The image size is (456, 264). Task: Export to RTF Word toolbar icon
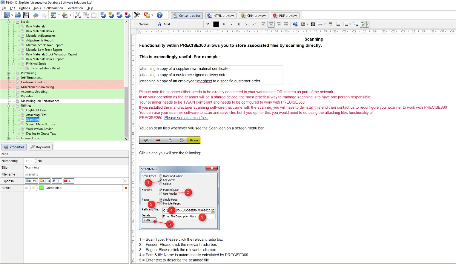119,15
